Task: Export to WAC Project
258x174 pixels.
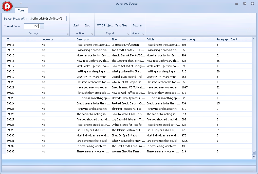Action: pos(105,25)
